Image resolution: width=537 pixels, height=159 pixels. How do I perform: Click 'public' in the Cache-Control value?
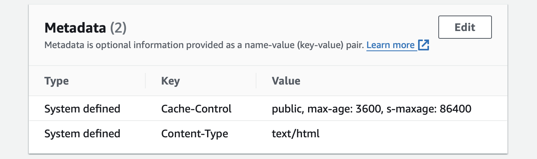(286, 109)
